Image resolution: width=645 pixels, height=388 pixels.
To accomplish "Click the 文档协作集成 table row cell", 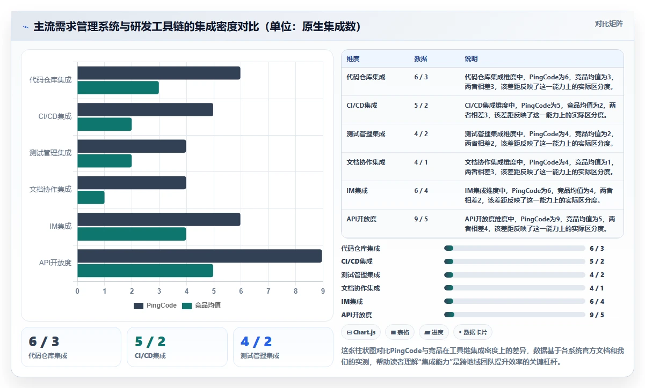I will click(x=366, y=162).
